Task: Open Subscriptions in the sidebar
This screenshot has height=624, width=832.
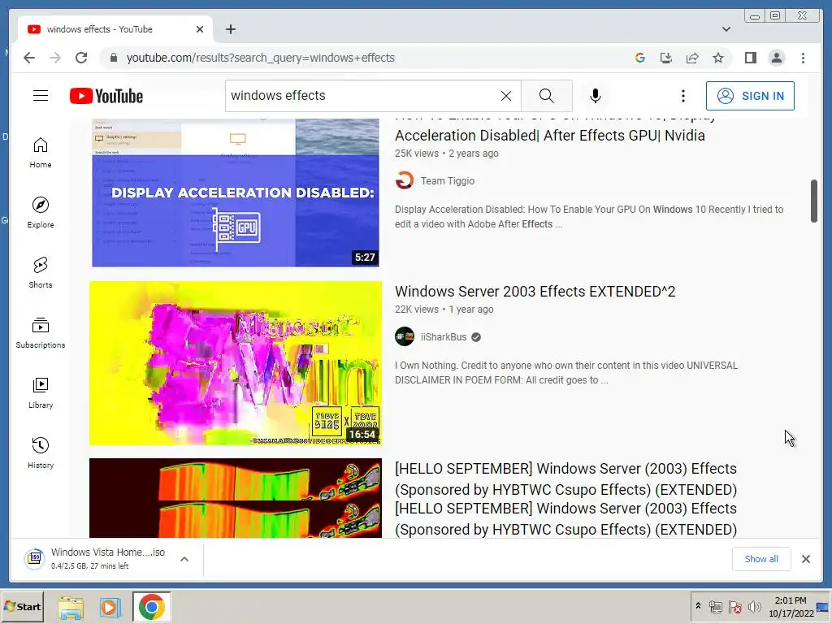Action: (41, 332)
